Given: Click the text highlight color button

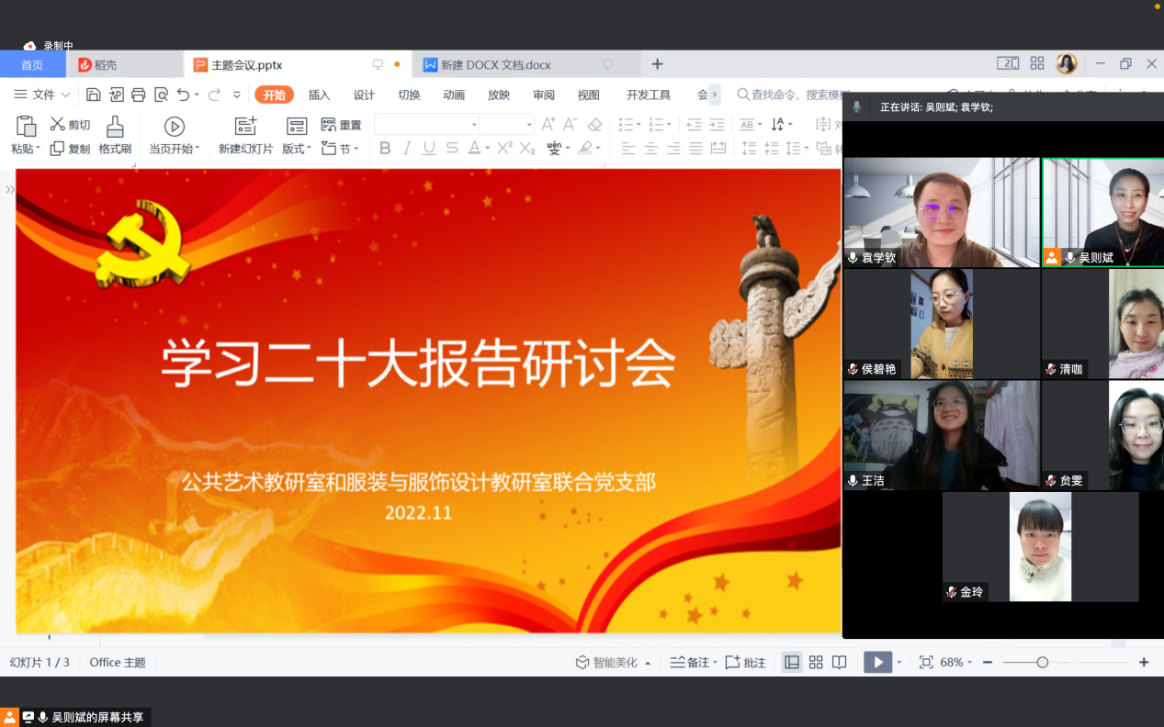Looking at the screenshot, I should (584, 149).
